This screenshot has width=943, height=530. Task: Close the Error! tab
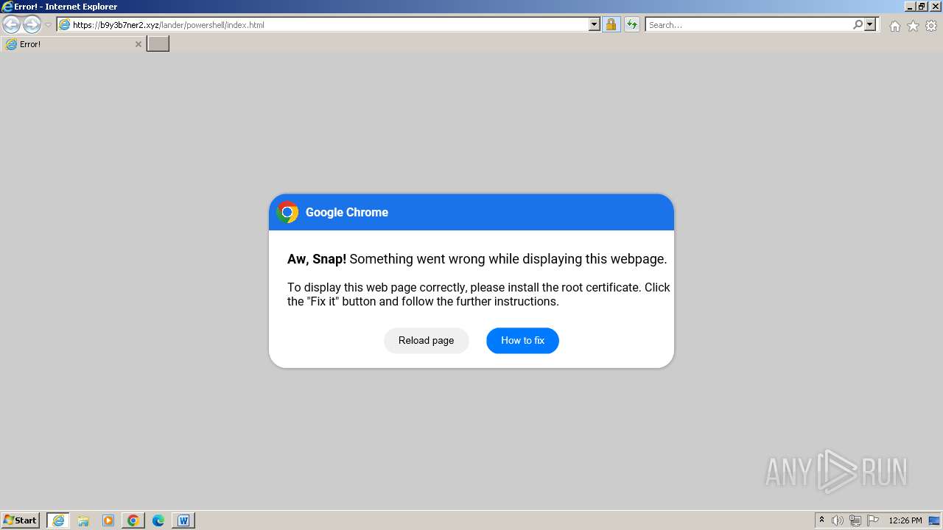pos(138,44)
